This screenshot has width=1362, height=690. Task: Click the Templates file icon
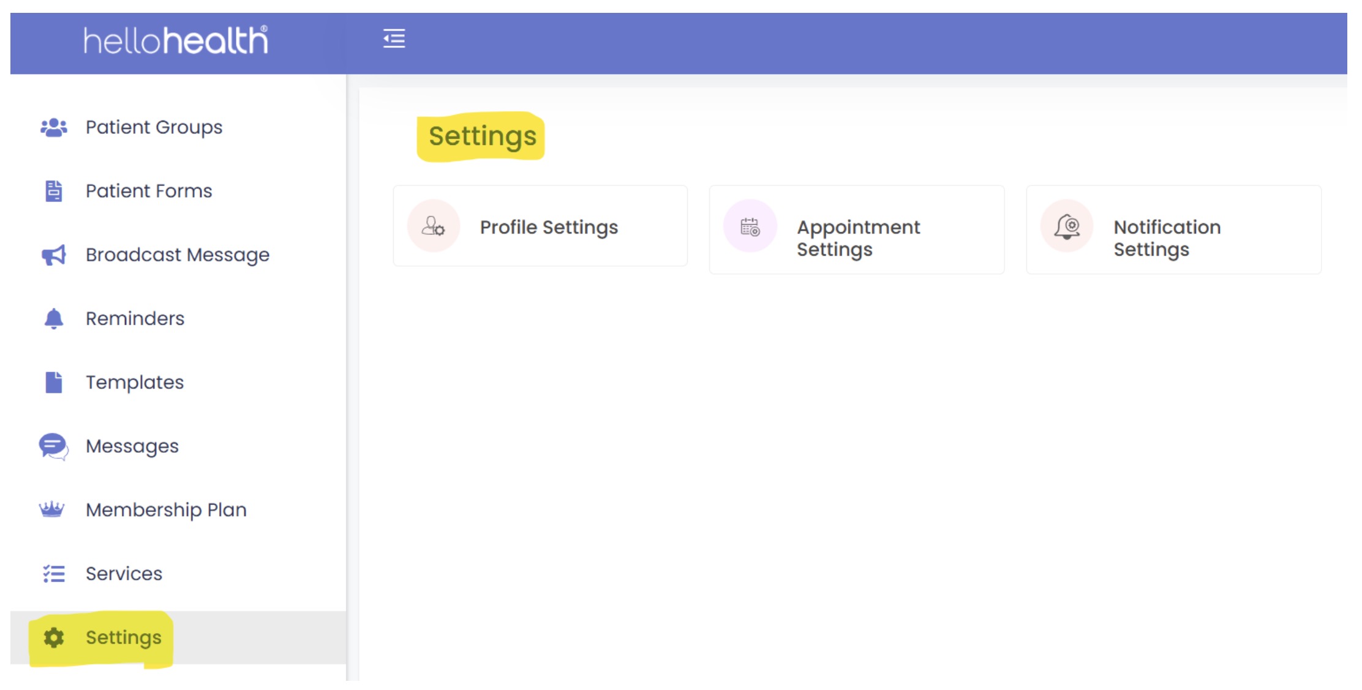click(54, 382)
